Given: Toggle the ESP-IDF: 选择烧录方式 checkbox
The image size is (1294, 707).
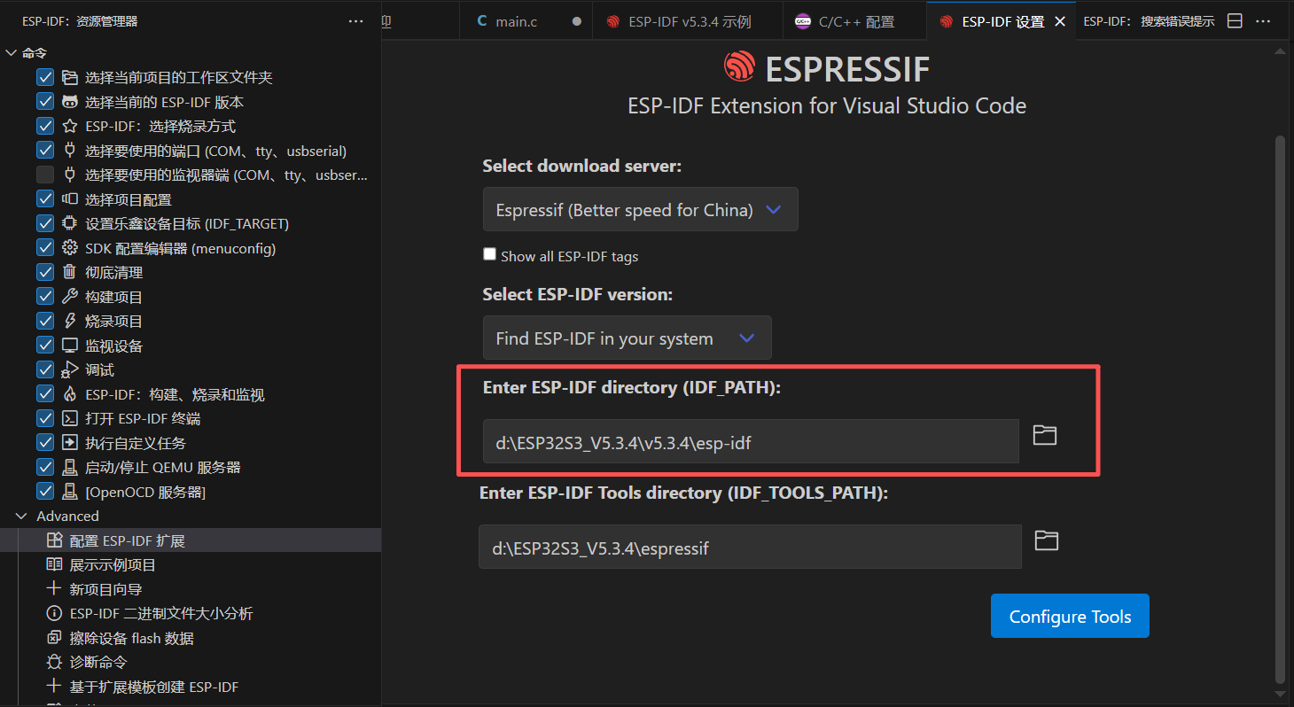Looking at the screenshot, I should click(45, 127).
